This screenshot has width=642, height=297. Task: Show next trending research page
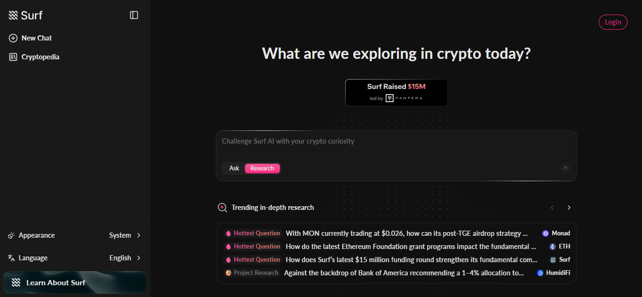point(569,208)
